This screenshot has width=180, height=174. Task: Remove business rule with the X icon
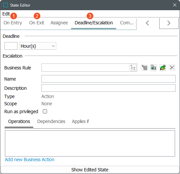[x=172, y=68]
